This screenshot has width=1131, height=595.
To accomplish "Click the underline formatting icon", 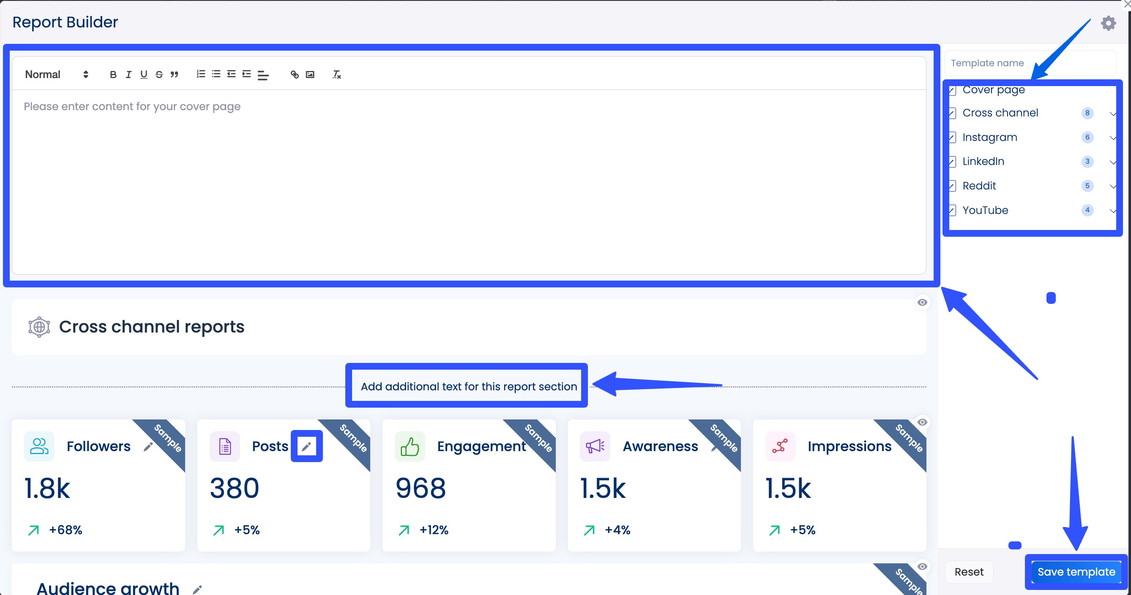I will coord(144,75).
